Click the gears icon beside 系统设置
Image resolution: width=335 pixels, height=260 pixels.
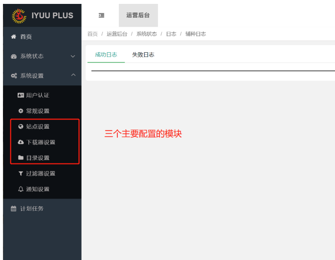[14, 76]
